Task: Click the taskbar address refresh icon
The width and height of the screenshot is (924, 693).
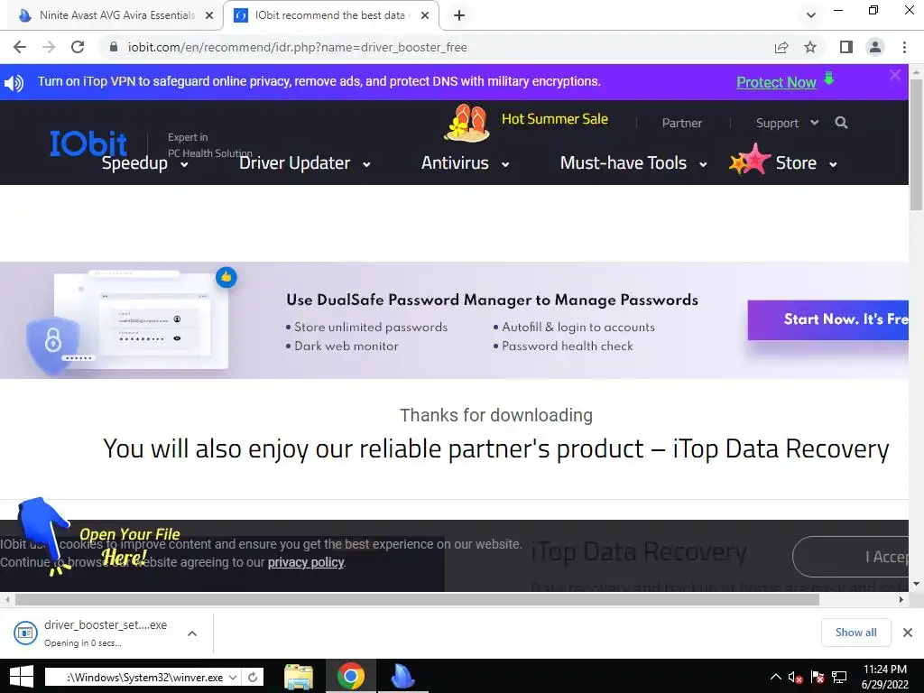Action: pyautogui.click(x=253, y=677)
